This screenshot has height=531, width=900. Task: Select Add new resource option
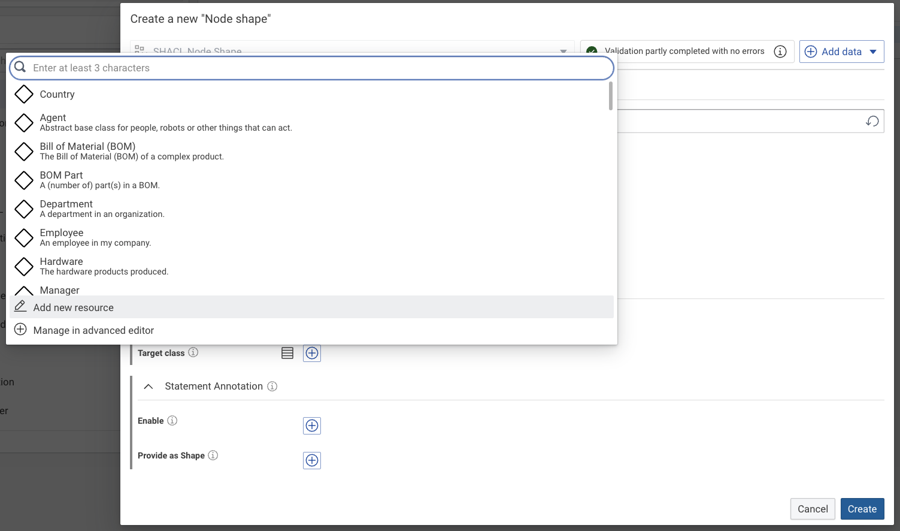[x=73, y=307]
